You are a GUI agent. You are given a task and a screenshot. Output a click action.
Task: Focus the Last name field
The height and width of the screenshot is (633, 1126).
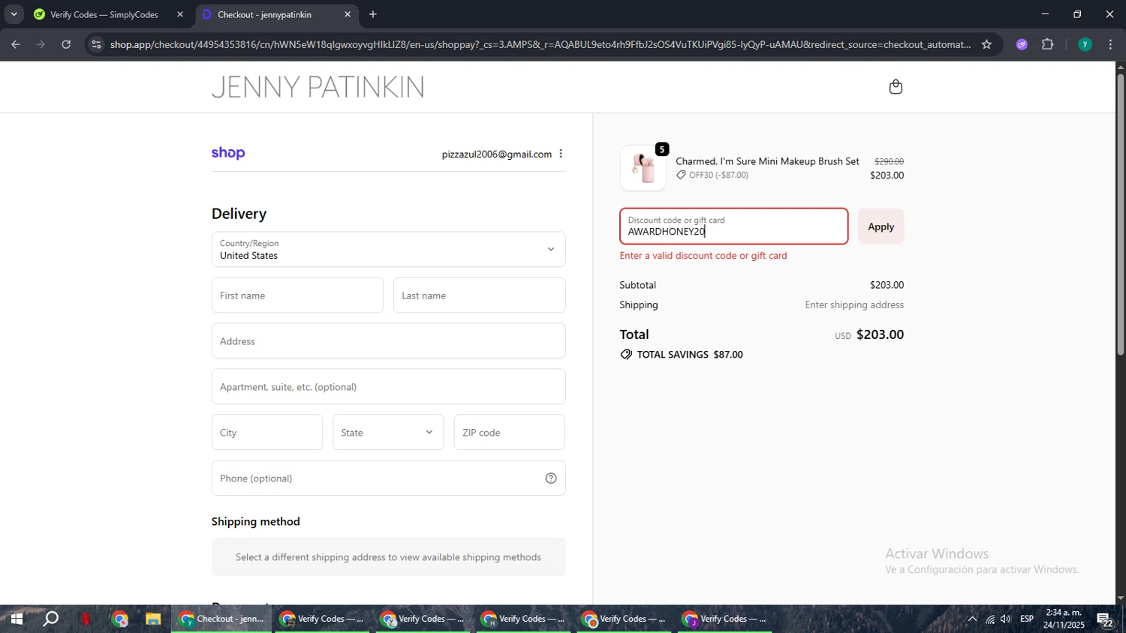click(479, 295)
